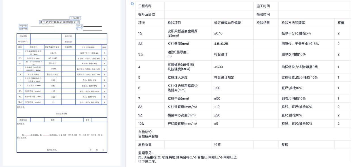Select the 监理意见: label in the right table
The height and width of the screenshot is (167, 352).
(145, 153)
